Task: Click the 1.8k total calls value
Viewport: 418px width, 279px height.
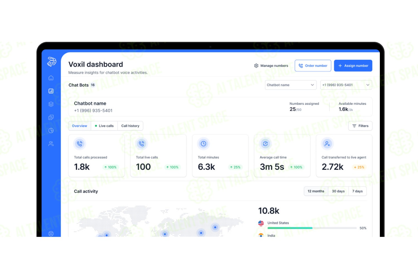Action: click(82, 167)
